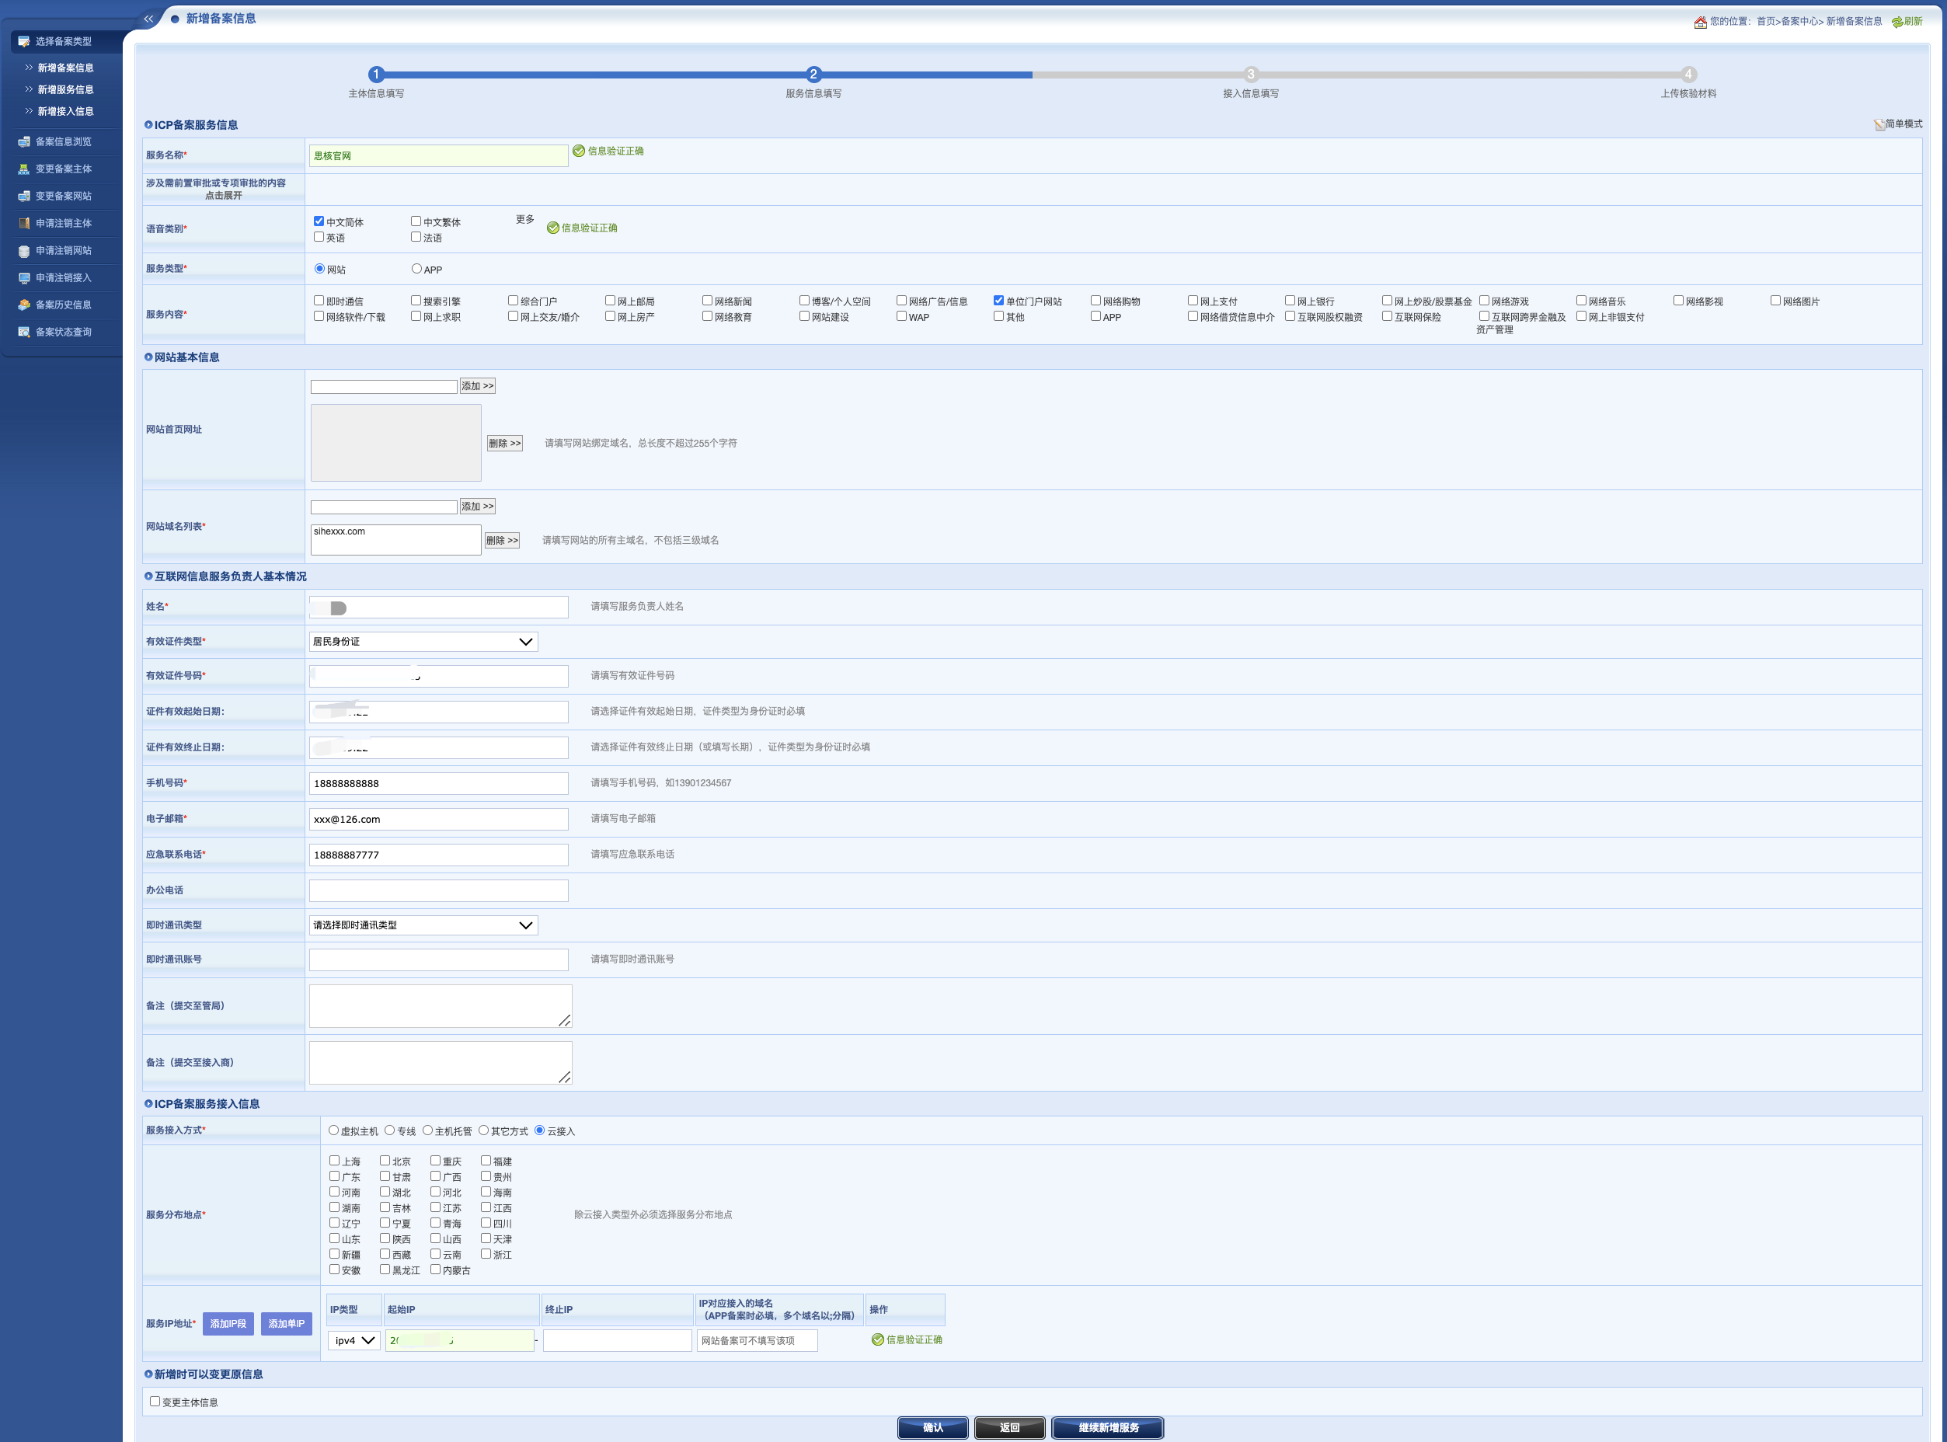The image size is (1947, 1442).
Task: Uncheck the 单位门户网站 checkbox
Action: pyautogui.click(x=999, y=301)
